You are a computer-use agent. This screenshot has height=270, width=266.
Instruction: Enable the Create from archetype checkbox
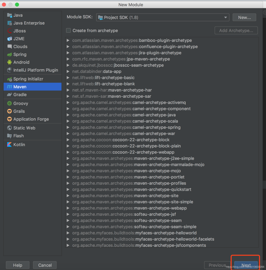[68, 30]
